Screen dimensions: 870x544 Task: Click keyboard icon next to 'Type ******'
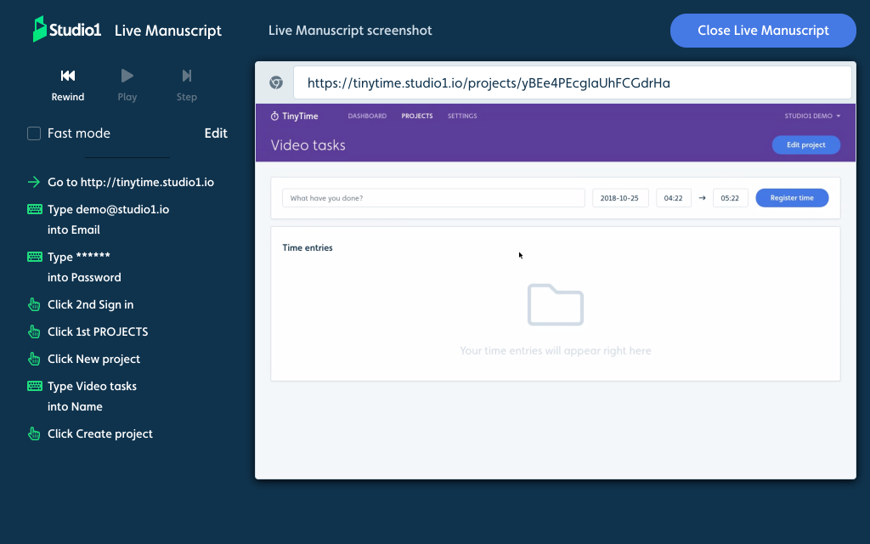click(x=34, y=257)
